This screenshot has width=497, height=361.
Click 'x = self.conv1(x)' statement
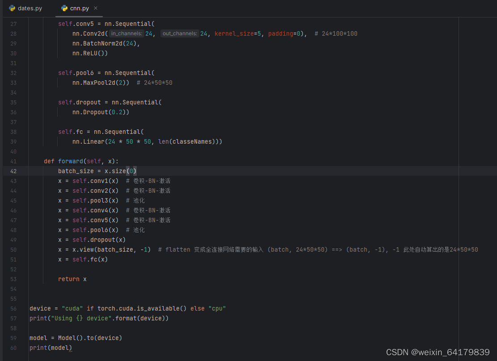[x=88, y=181]
